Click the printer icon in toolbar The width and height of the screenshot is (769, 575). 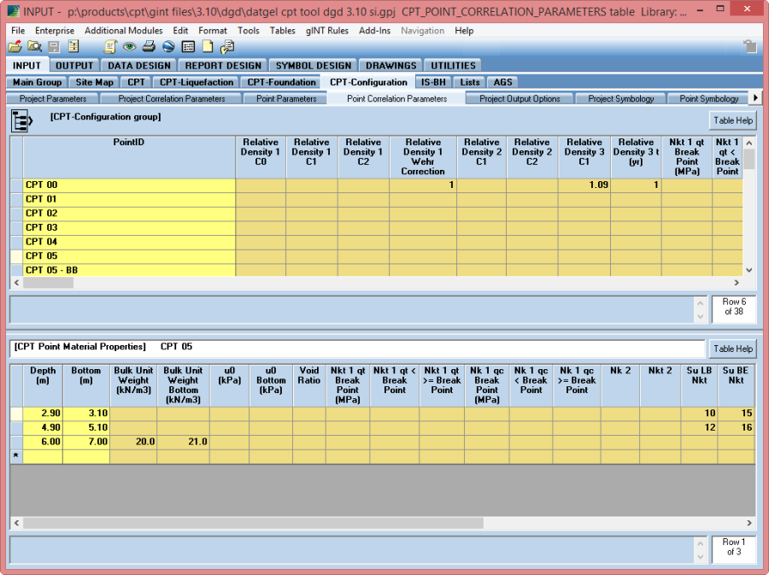[x=149, y=46]
